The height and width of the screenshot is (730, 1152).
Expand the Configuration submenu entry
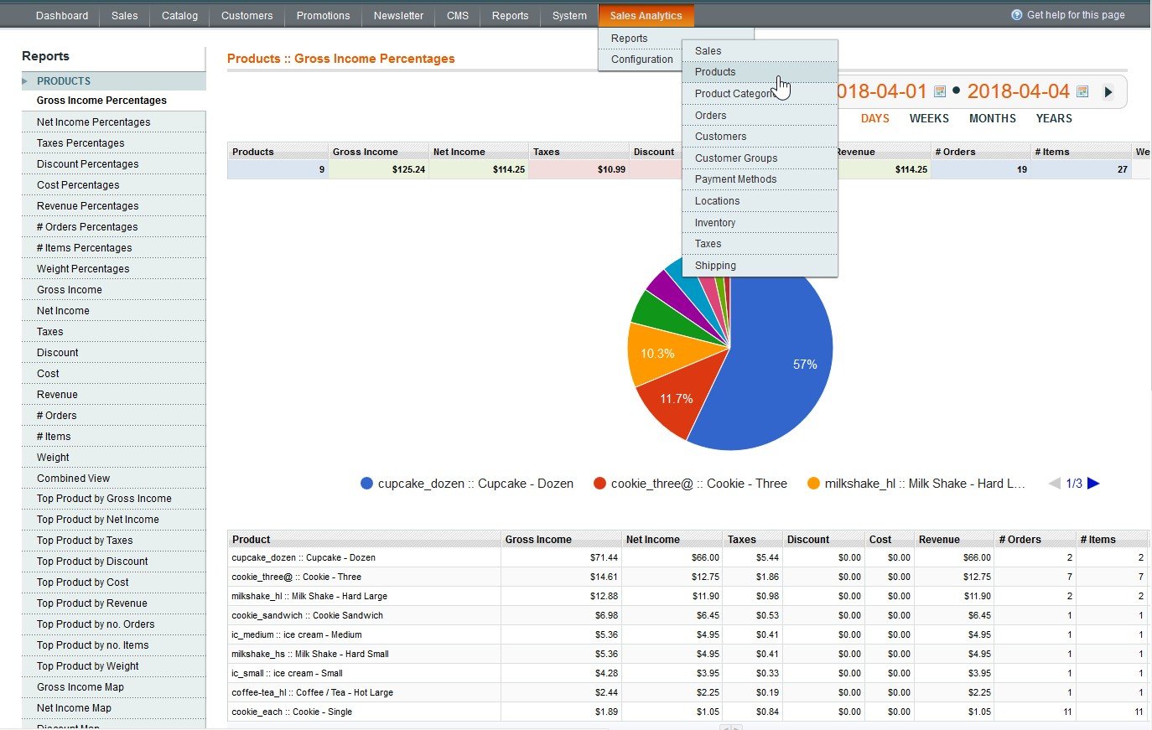(641, 60)
